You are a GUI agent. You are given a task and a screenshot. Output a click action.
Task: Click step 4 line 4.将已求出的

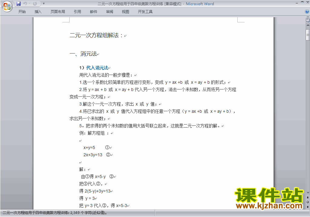pos(157,111)
